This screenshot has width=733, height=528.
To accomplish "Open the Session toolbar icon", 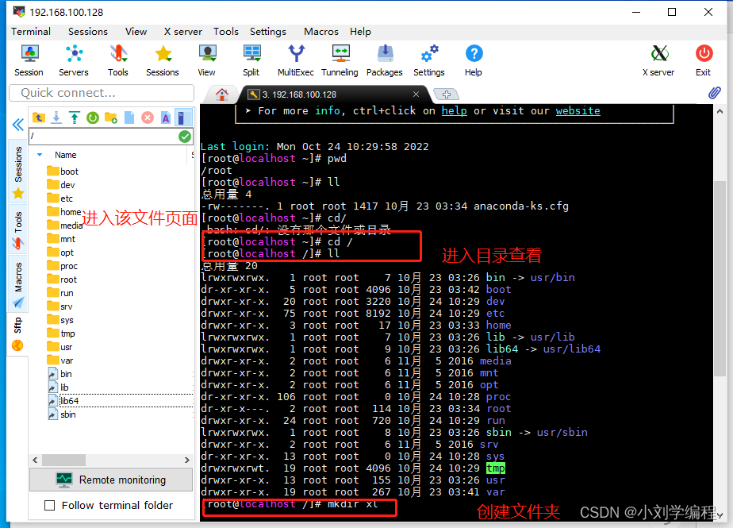I will pyautogui.click(x=29, y=60).
